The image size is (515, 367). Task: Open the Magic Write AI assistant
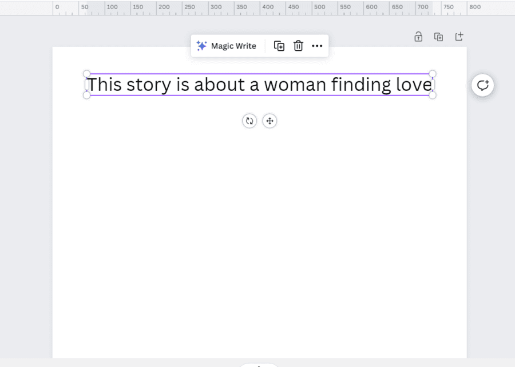coord(227,46)
